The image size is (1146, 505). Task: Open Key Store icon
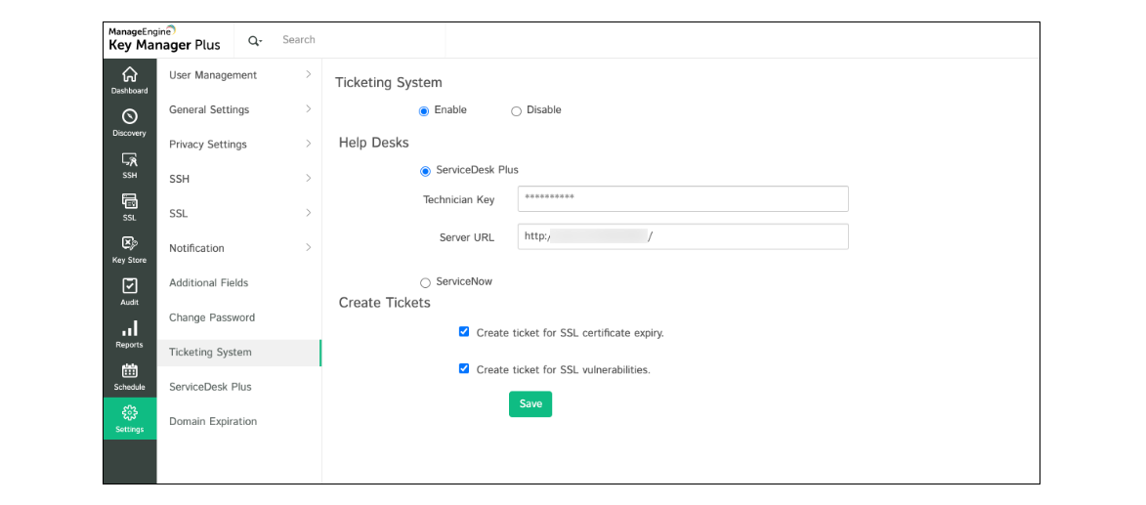pyautogui.click(x=129, y=244)
